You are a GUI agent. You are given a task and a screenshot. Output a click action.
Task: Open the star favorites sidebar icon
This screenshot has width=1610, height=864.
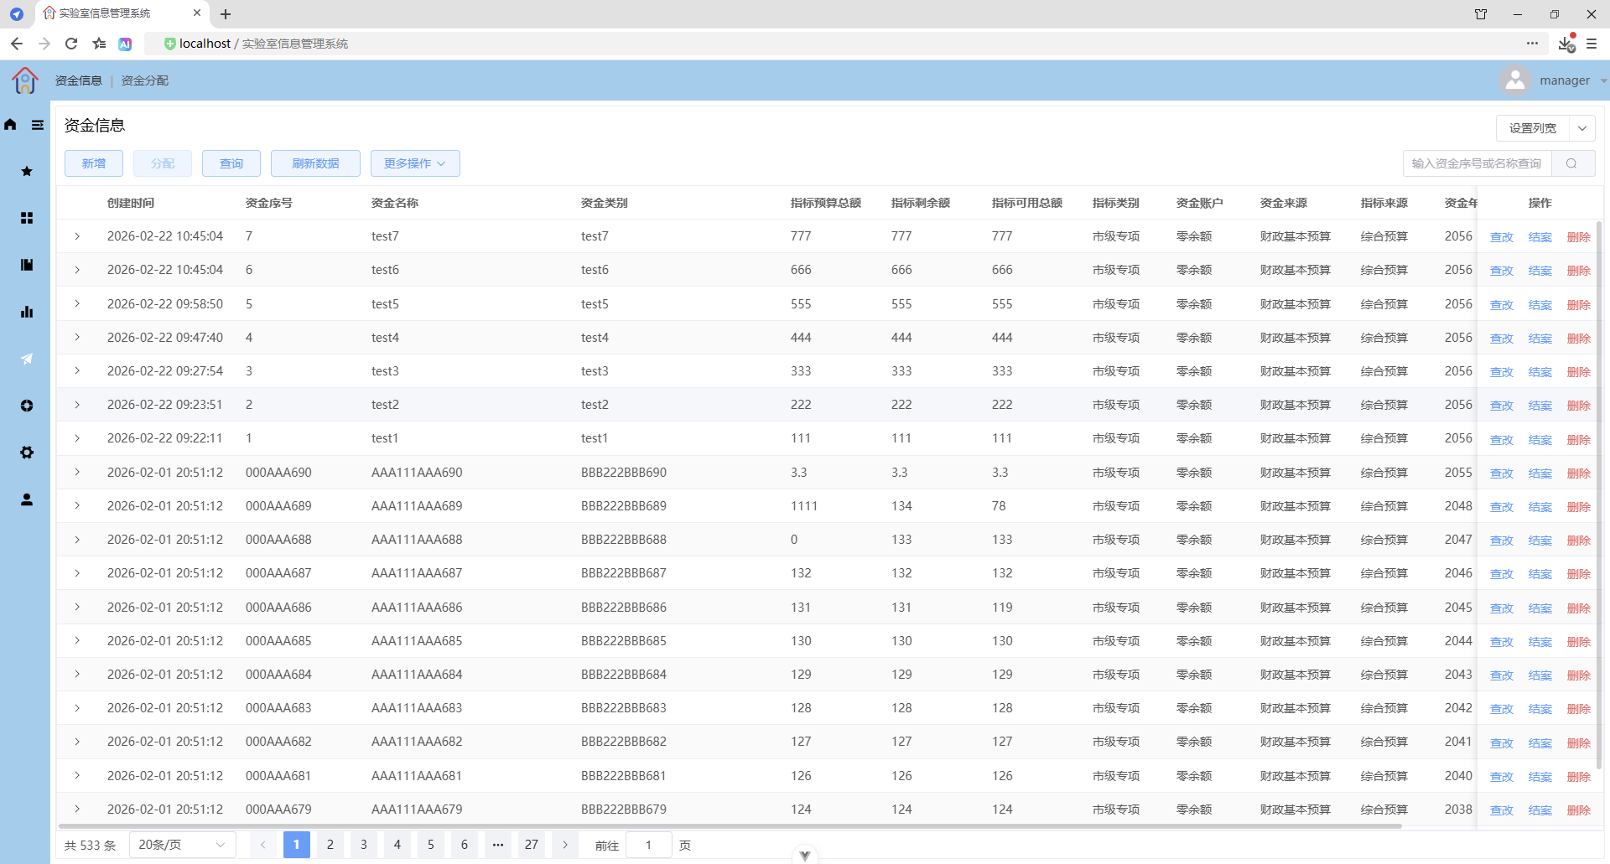tap(27, 171)
